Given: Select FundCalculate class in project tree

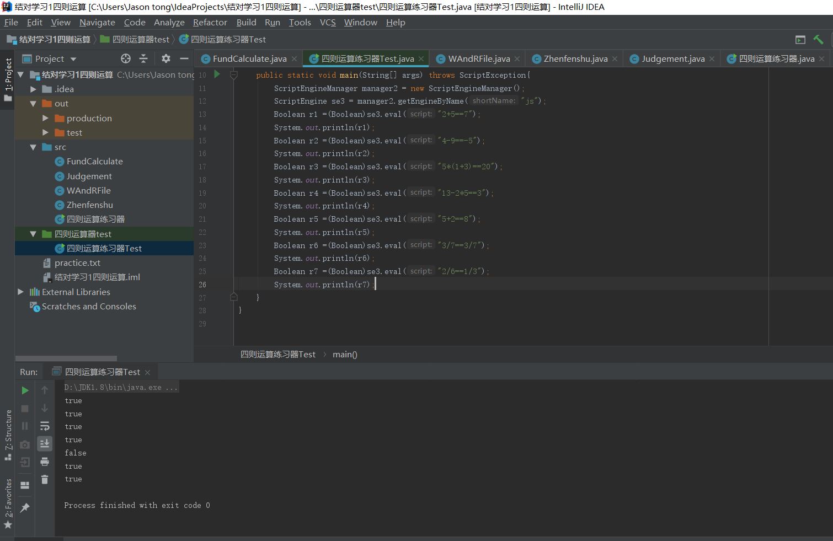Looking at the screenshot, I should pyautogui.click(x=94, y=162).
